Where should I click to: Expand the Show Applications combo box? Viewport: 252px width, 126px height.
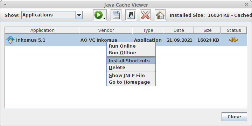[x=79, y=15]
